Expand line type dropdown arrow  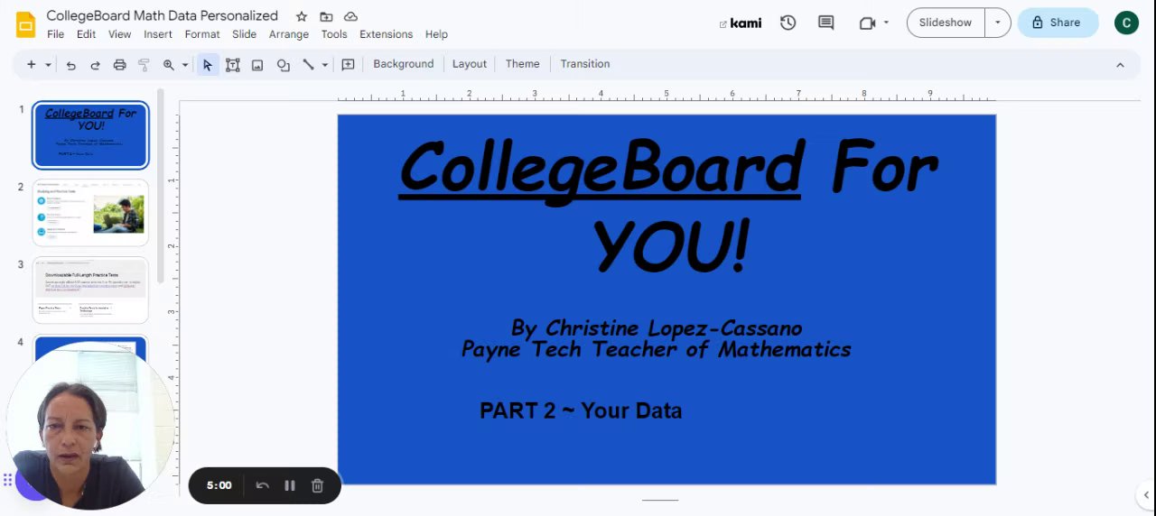pyautogui.click(x=324, y=65)
